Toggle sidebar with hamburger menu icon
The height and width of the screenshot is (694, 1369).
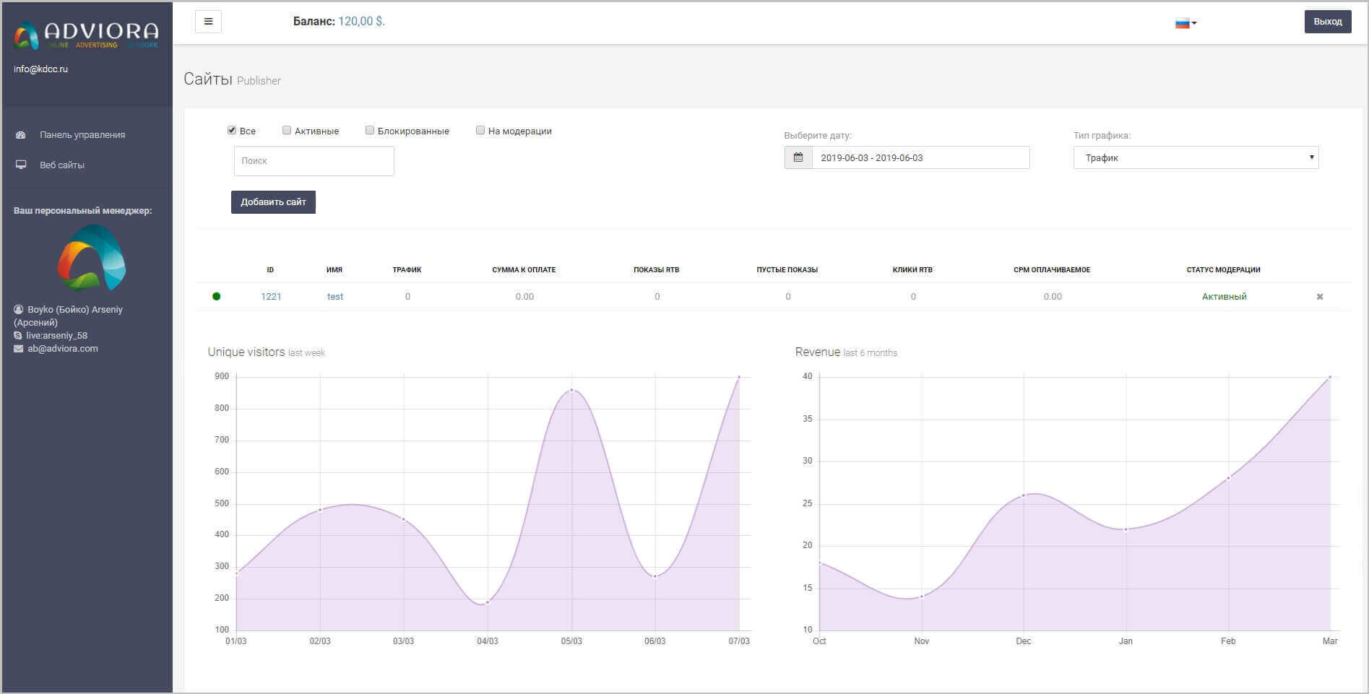click(x=208, y=22)
